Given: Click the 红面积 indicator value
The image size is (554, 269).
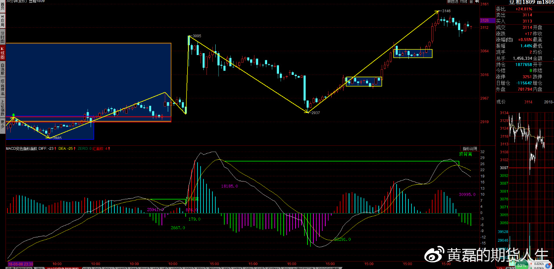Looking at the screenshot, I should pyautogui.click(x=102, y=149).
